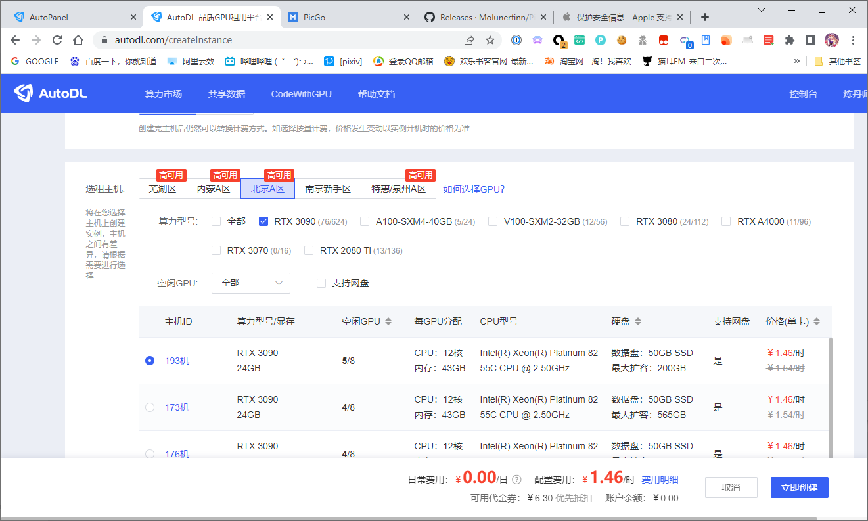Open the 空闲GPU dropdown showing 全部
This screenshot has width=868, height=521.
coord(251,283)
